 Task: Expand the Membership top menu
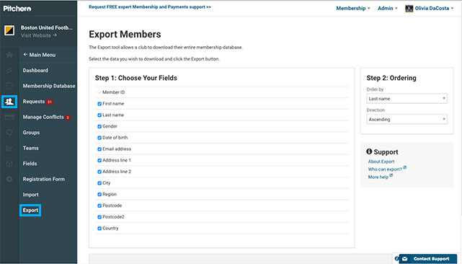pyautogui.click(x=353, y=8)
